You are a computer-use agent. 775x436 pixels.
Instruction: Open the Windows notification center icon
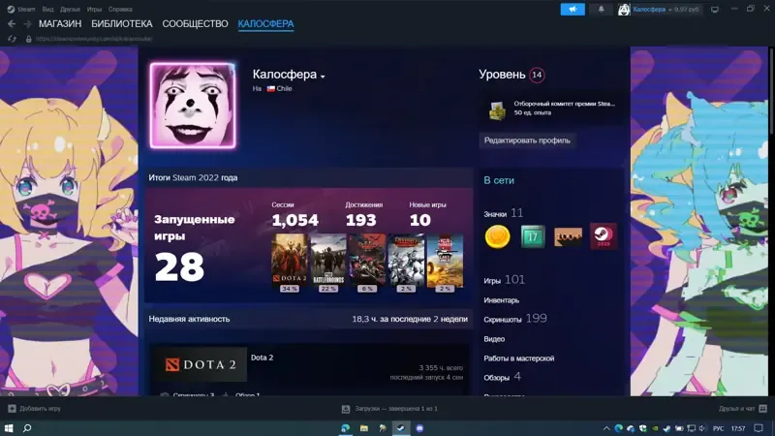pos(759,428)
